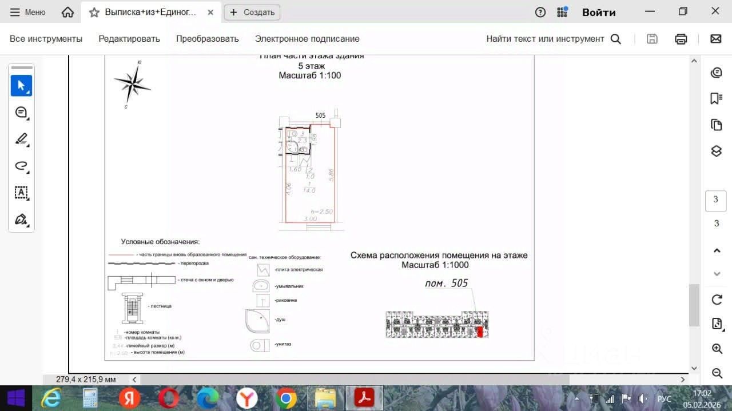Click the Войти sign-in button
732x411 pixels.
599,12
